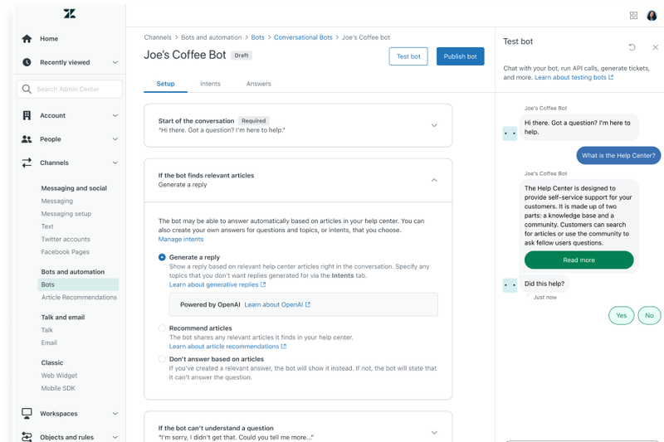Expand the Recently viewed menu

click(115, 62)
